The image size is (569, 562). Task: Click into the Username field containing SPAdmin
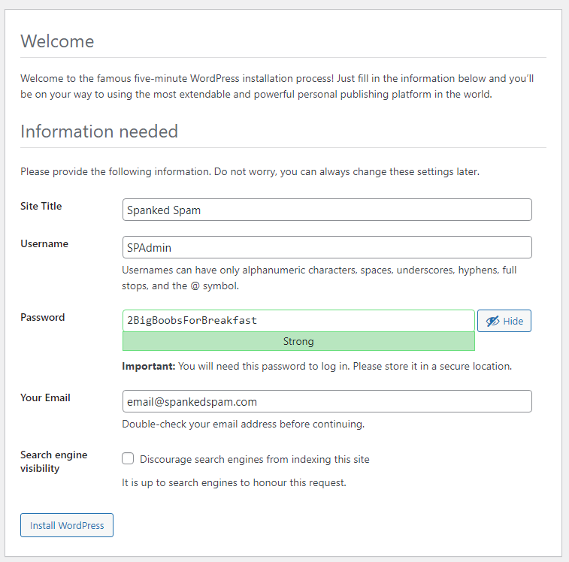coord(327,247)
